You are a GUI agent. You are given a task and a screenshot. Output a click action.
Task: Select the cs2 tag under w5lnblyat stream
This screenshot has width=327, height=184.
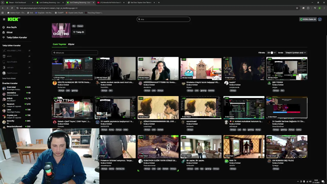[x=239, y=130]
